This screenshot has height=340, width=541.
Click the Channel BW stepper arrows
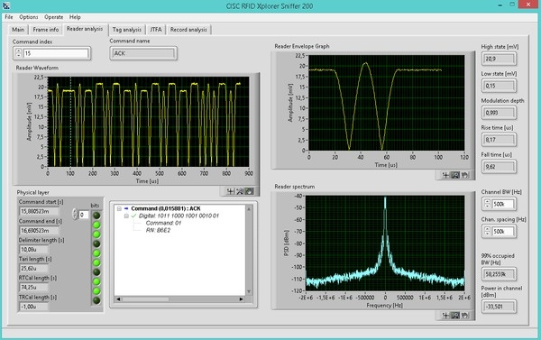(x=487, y=204)
